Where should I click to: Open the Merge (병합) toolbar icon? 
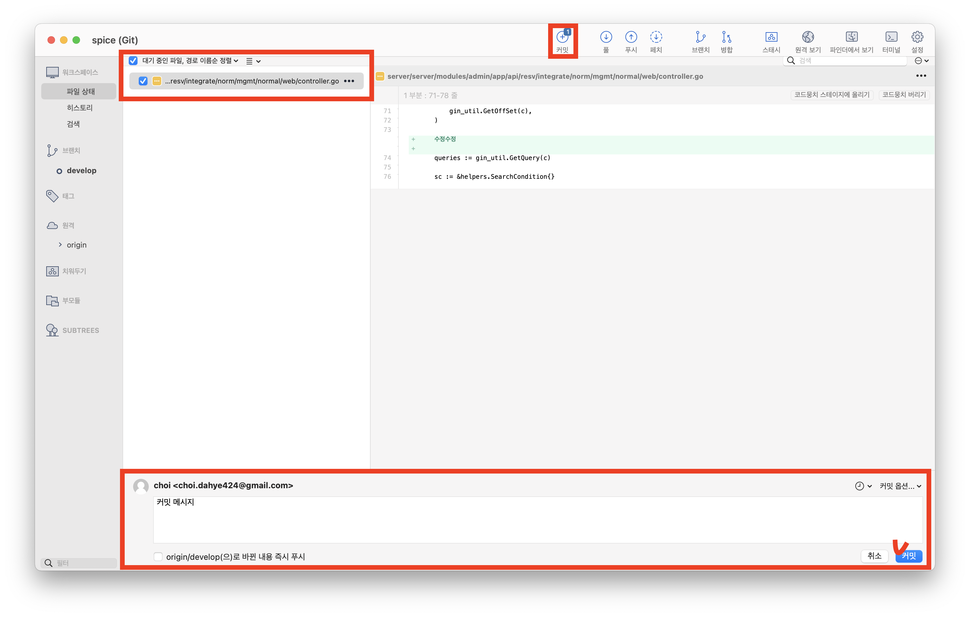726,37
